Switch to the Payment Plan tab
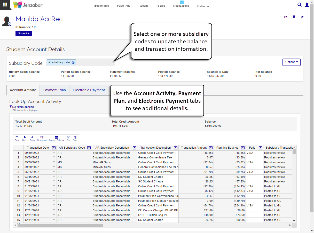The image size is (314, 233). click(x=54, y=90)
